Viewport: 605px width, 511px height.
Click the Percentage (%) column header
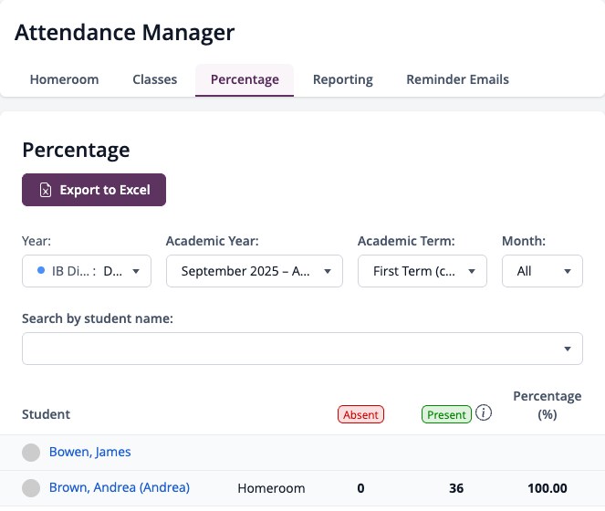tap(548, 405)
